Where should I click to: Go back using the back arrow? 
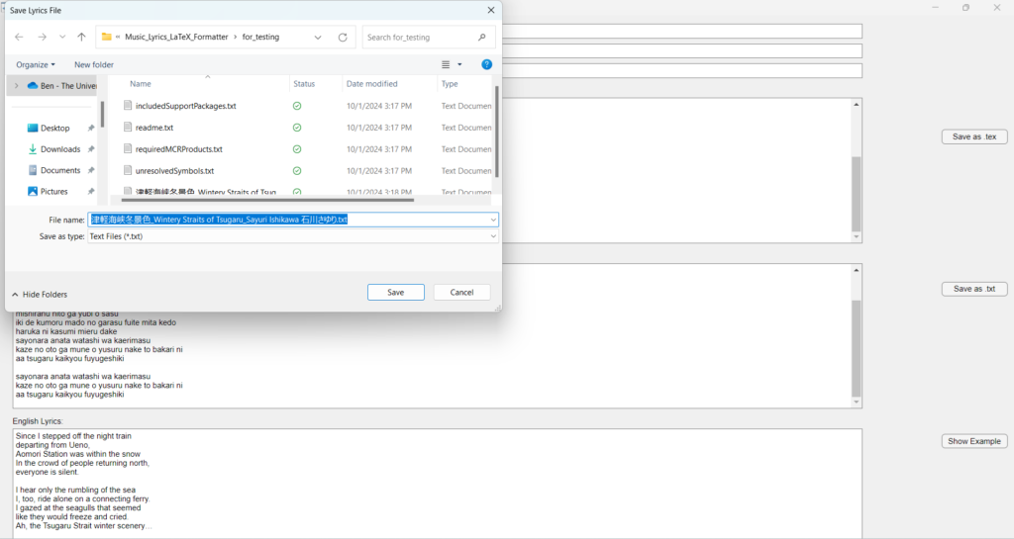click(19, 37)
